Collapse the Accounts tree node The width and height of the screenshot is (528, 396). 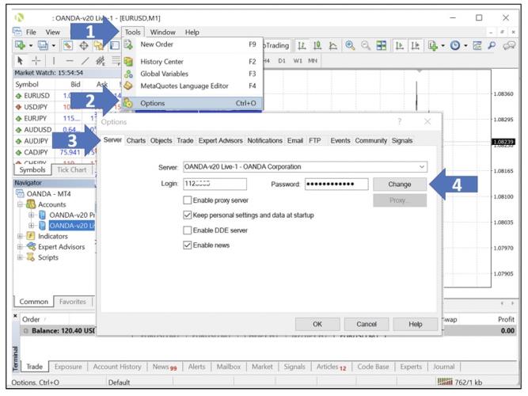[x=20, y=204]
